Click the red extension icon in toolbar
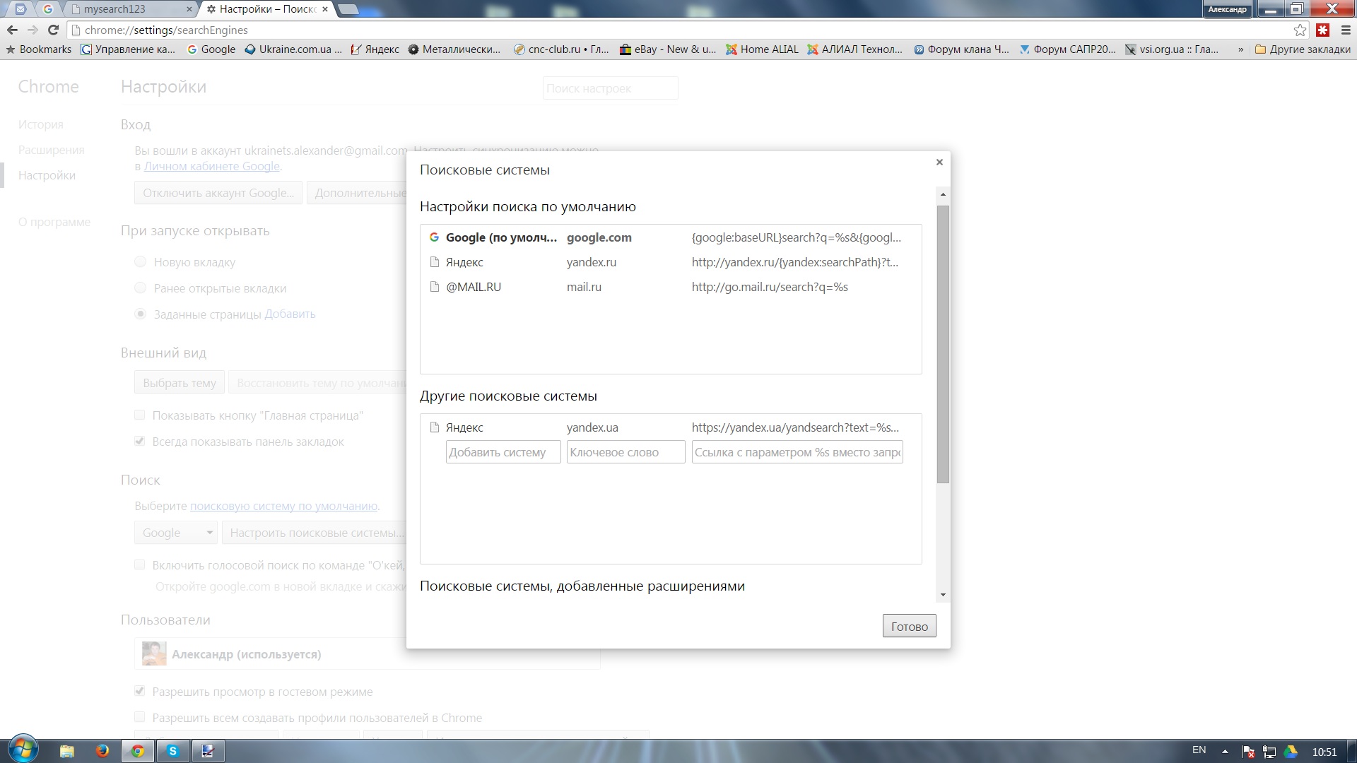The height and width of the screenshot is (763, 1357). [1323, 30]
